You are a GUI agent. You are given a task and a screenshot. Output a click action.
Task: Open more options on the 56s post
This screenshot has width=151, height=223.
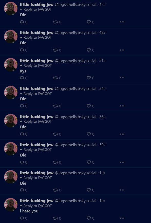(122, 134)
